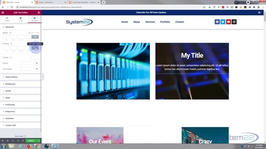Click the Lorem ipsum paragraph text
Screen dimensions: 266x149
tap(192, 67)
